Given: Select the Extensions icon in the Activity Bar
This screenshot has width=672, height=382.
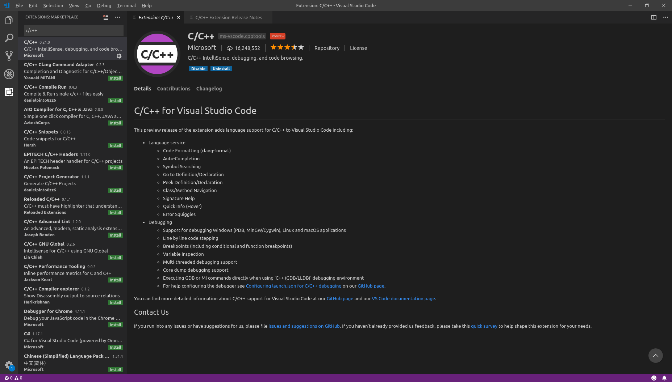Looking at the screenshot, I should point(9,92).
